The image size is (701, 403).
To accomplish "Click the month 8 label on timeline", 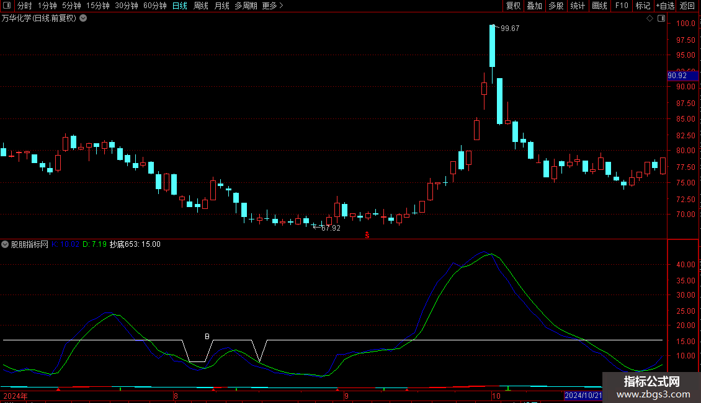I will click(176, 396).
